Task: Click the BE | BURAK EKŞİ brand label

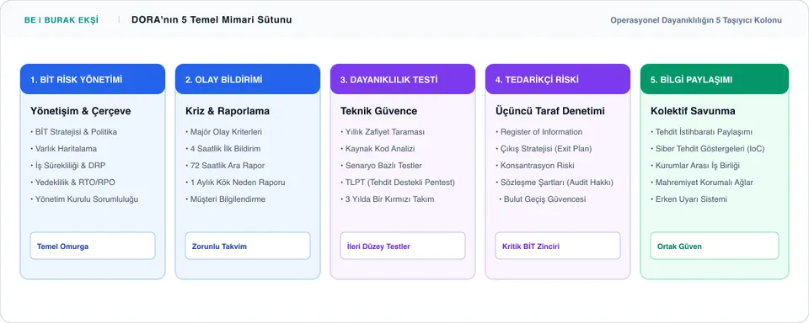Action: coord(61,20)
